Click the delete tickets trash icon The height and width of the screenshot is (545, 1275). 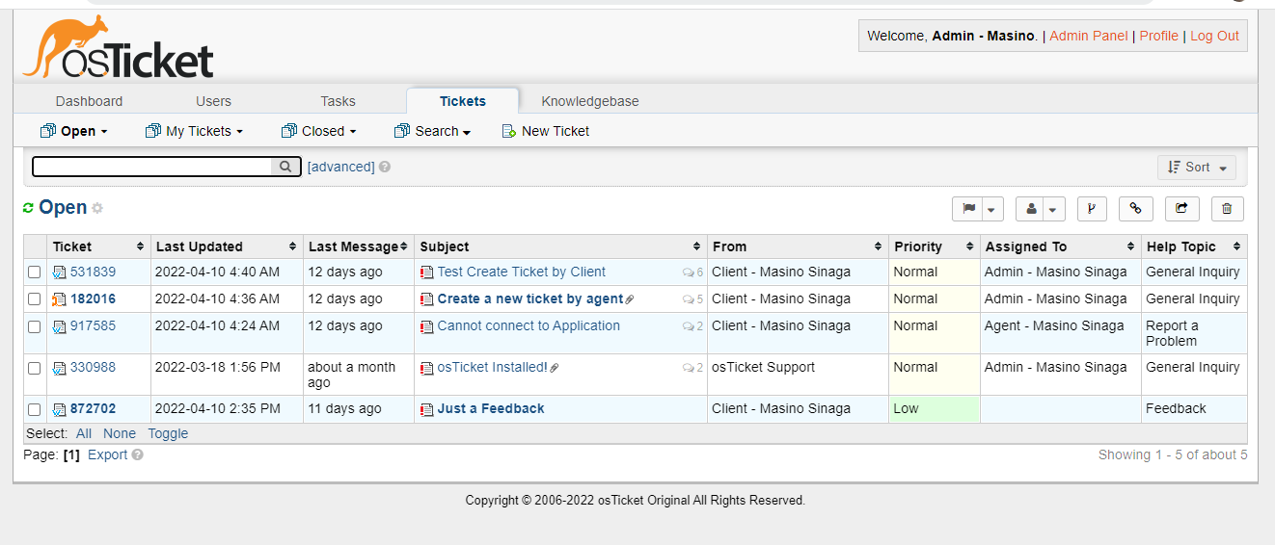click(1227, 208)
